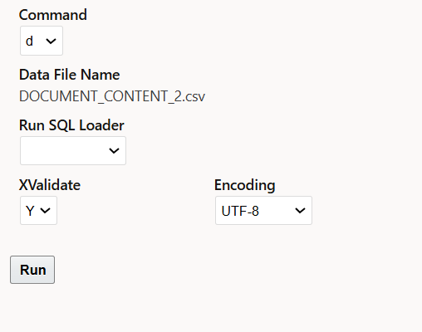Click the blank value area of Run SQL Loader
422x332 pixels.
coord(64,150)
